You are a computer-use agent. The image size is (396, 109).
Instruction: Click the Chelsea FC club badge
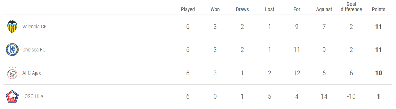12,50
